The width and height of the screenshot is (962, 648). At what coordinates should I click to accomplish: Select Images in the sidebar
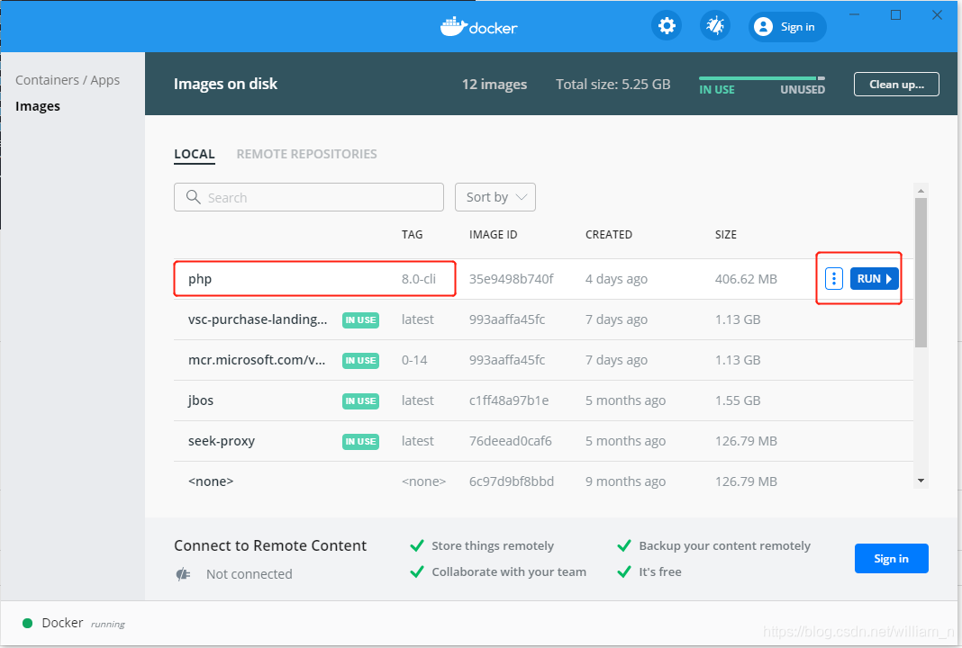38,106
